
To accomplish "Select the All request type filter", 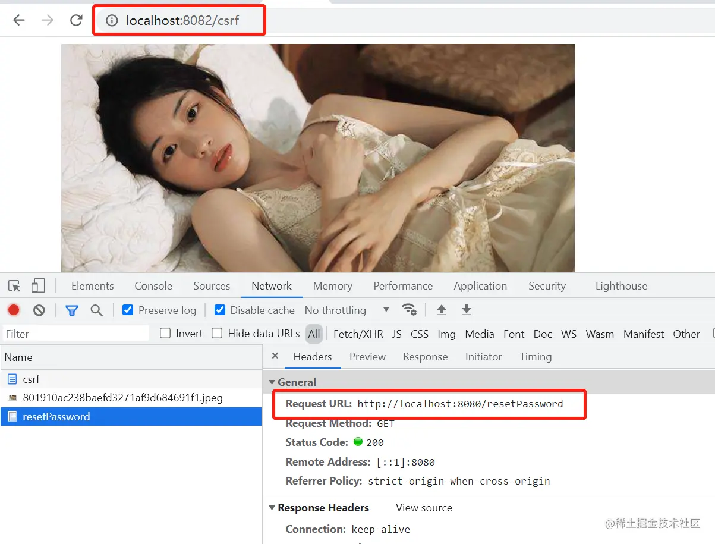I will pyautogui.click(x=314, y=334).
